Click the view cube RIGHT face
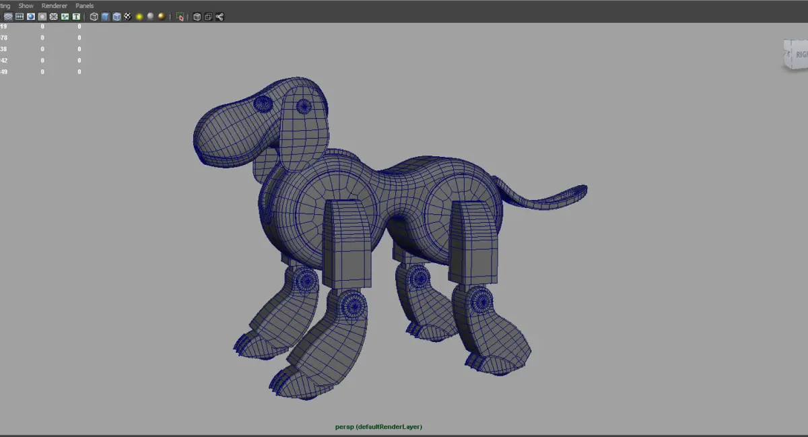The image size is (808, 437). [x=799, y=55]
